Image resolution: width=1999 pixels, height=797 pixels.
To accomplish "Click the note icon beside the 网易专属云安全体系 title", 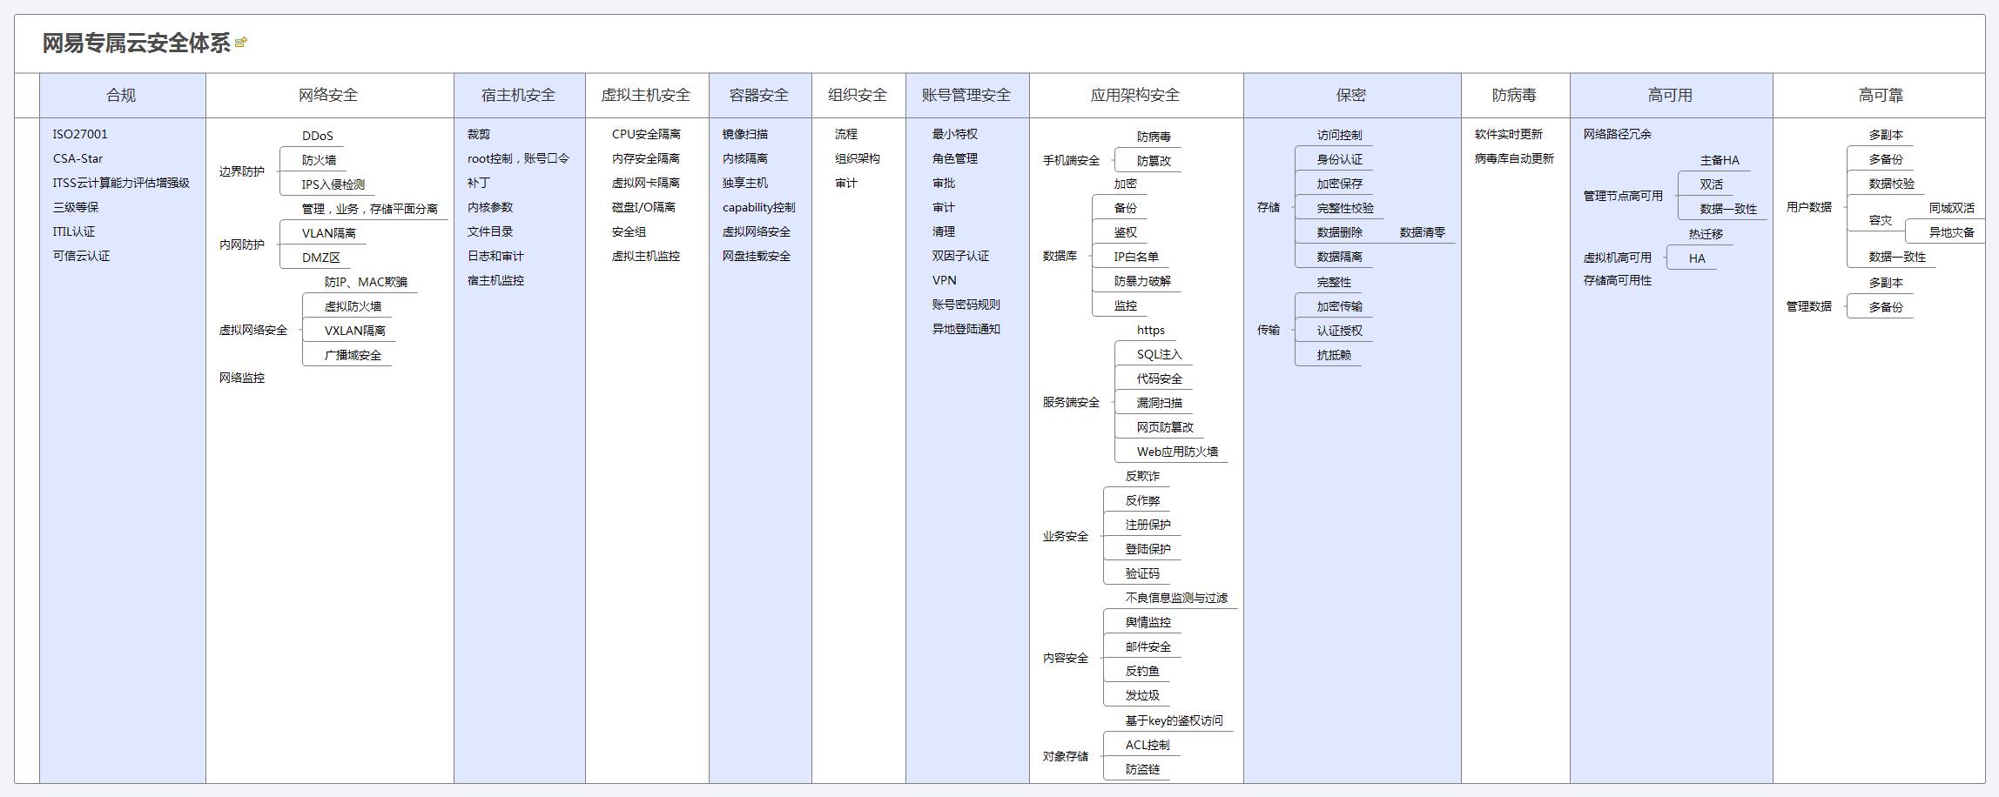I will [241, 42].
